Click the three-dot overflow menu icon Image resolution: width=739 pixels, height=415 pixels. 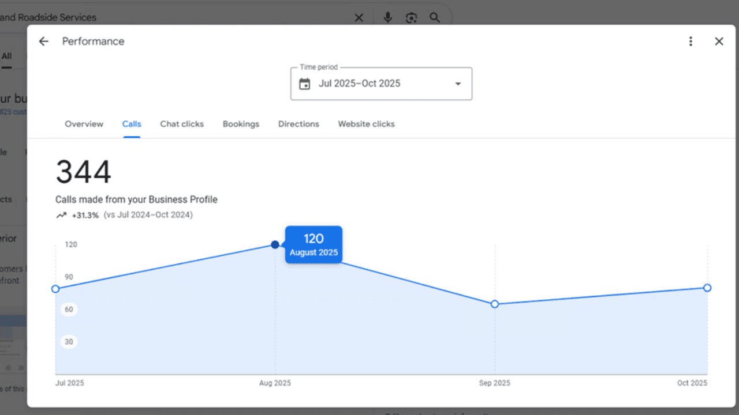point(691,41)
